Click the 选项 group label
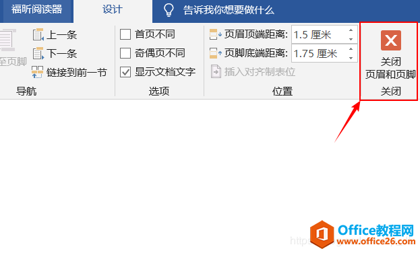 point(159,92)
